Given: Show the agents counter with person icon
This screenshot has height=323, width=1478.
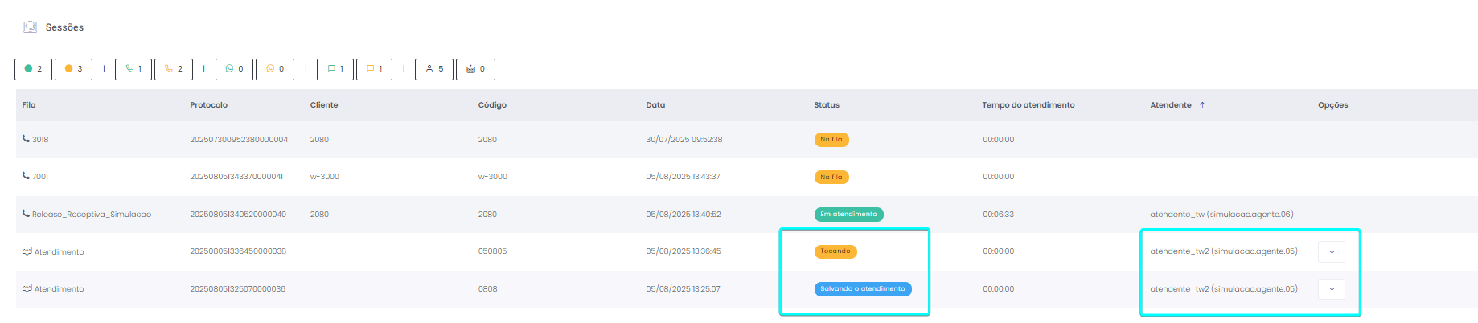Looking at the screenshot, I should click(x=434, y=69).
